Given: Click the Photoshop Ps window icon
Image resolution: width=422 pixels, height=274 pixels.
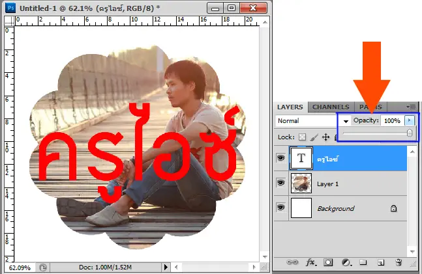Looking at the screenshot, I should pyautogui.click(x=11, y=8).
